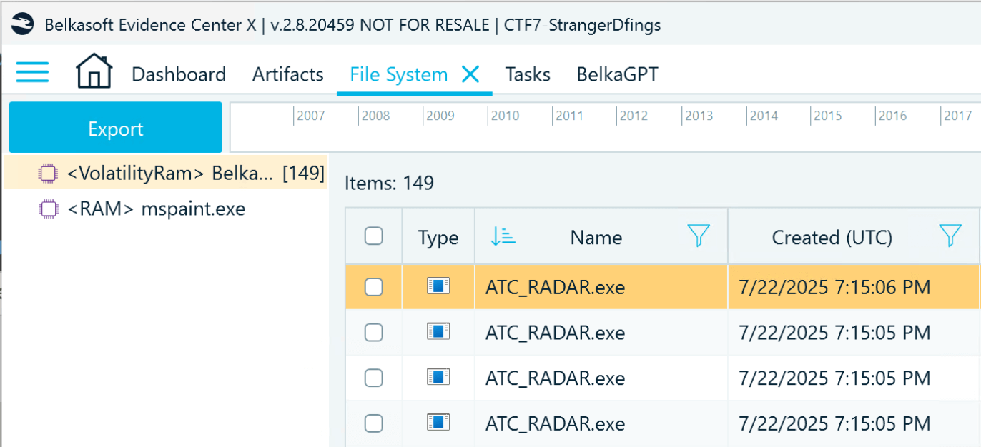Click the RAM mspaint.exe chip icon

48,209
